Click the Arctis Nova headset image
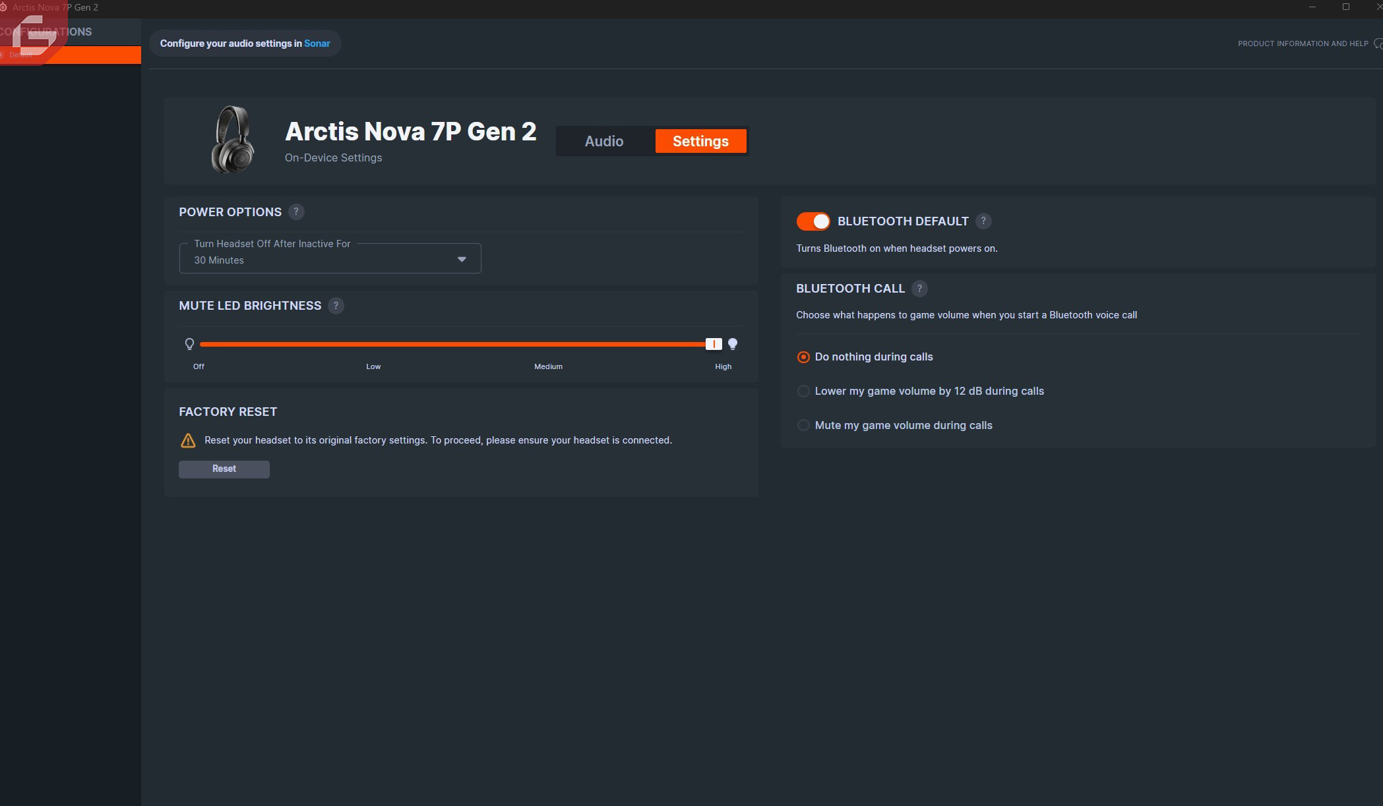This screenshot has width=1383, height=806. click(x=233, y=140)
